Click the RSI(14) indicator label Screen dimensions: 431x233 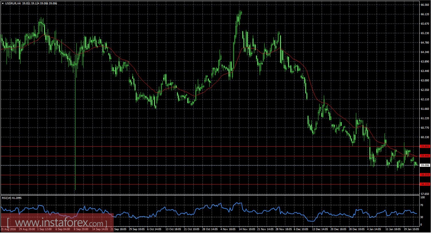click(12, 198)
